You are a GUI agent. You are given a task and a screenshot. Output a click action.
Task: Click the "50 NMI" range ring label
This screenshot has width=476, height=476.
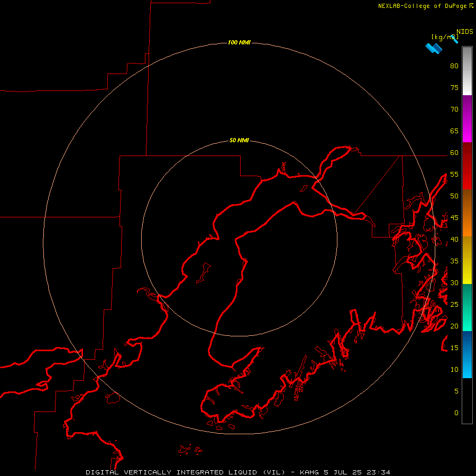pyautogui.click(x=239, y=140)
